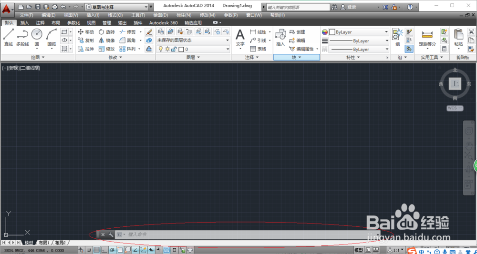The width and height of the screenshot is (477, 254).
Task: Expand the 修改 panel
Action: (x=115, y=57)
